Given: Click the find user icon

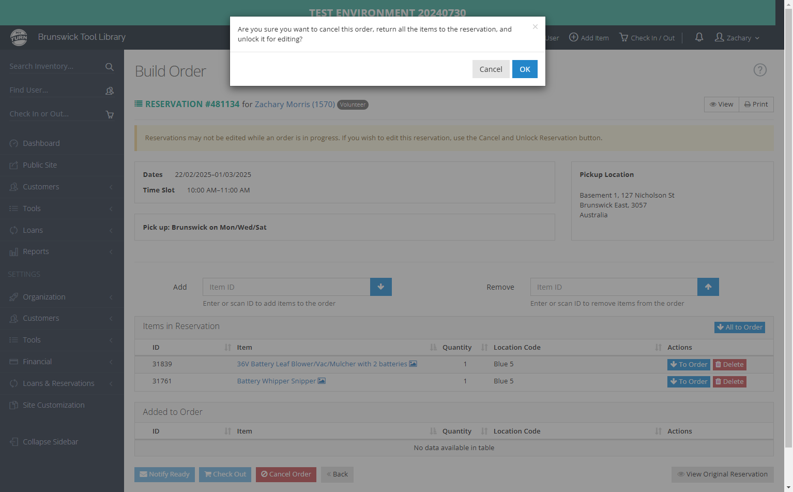Looking at the screenshot, I should [x=110, y=91].
